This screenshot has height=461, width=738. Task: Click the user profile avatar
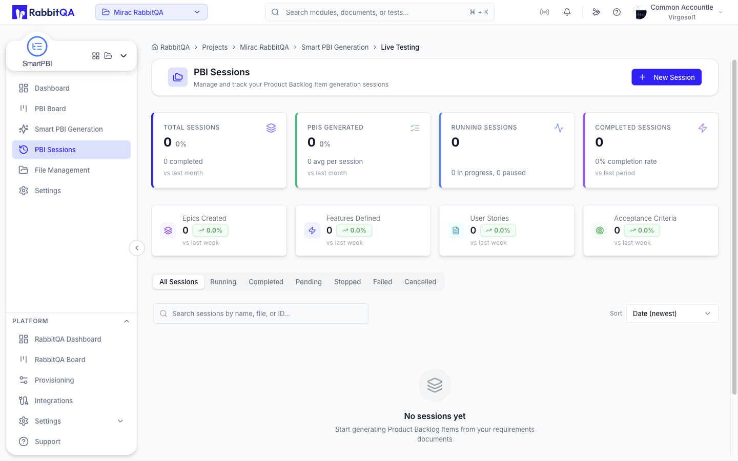pos(640,12)
